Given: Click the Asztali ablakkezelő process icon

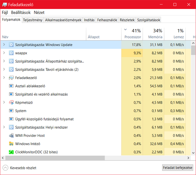Looking at the screenshot, I should coord(11,86).
